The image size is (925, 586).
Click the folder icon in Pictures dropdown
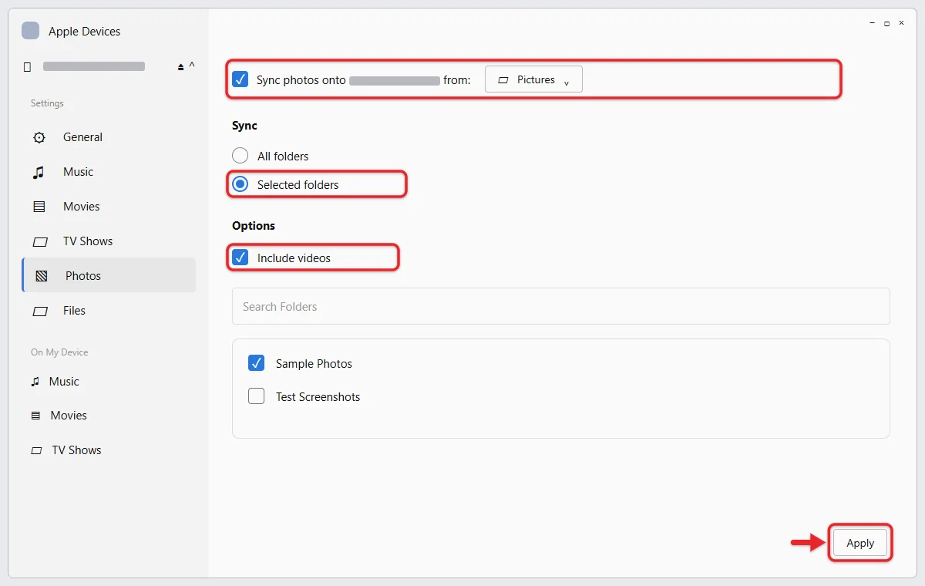tap(503, 80)
